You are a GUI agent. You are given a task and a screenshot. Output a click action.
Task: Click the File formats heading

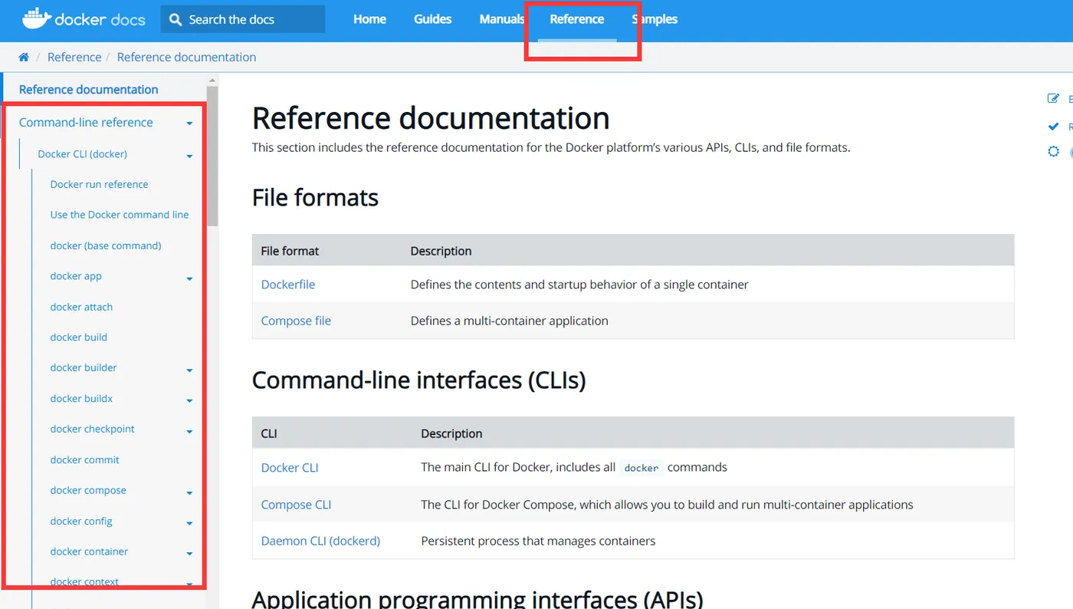coord(315,198)
